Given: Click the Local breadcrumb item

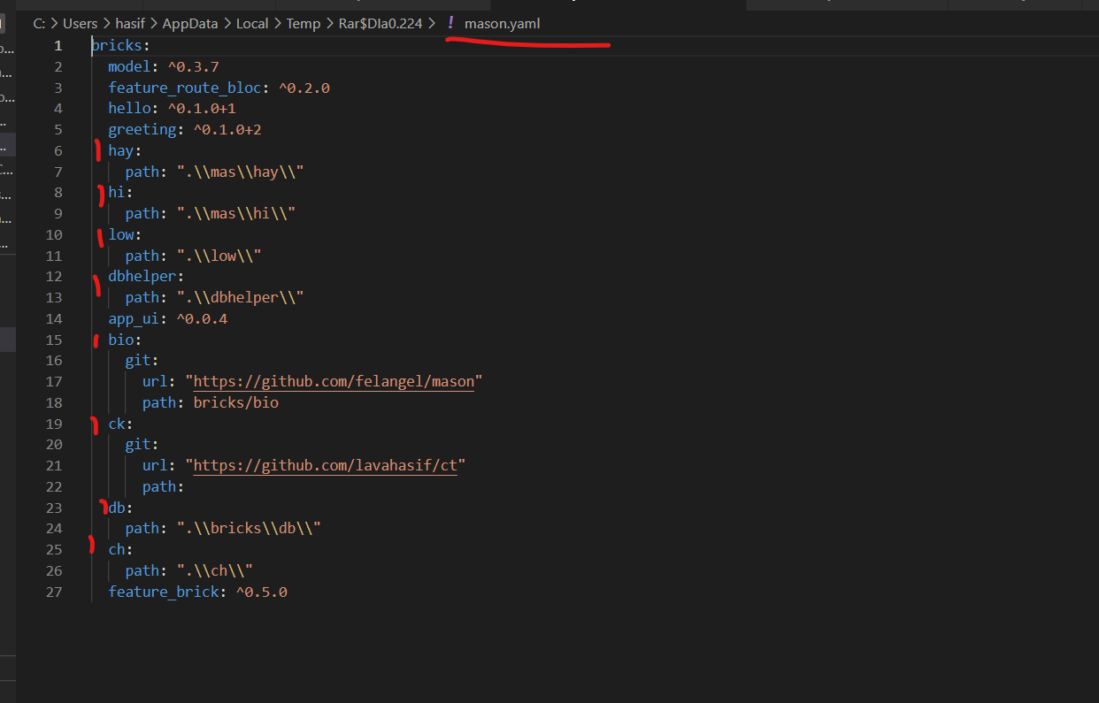Looking at the screenshot, I should 252,23.
